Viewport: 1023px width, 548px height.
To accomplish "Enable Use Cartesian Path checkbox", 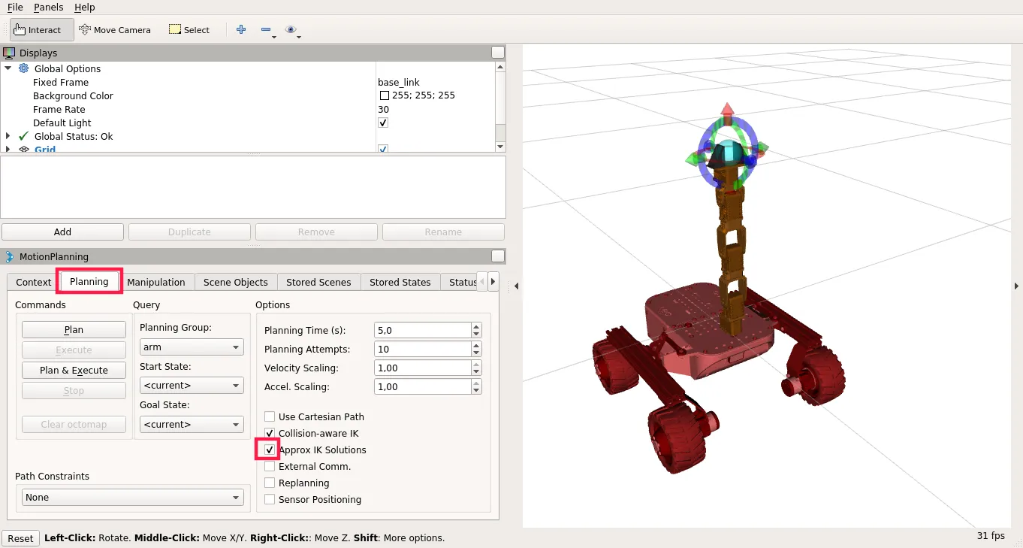I will (x=270, y=416).
